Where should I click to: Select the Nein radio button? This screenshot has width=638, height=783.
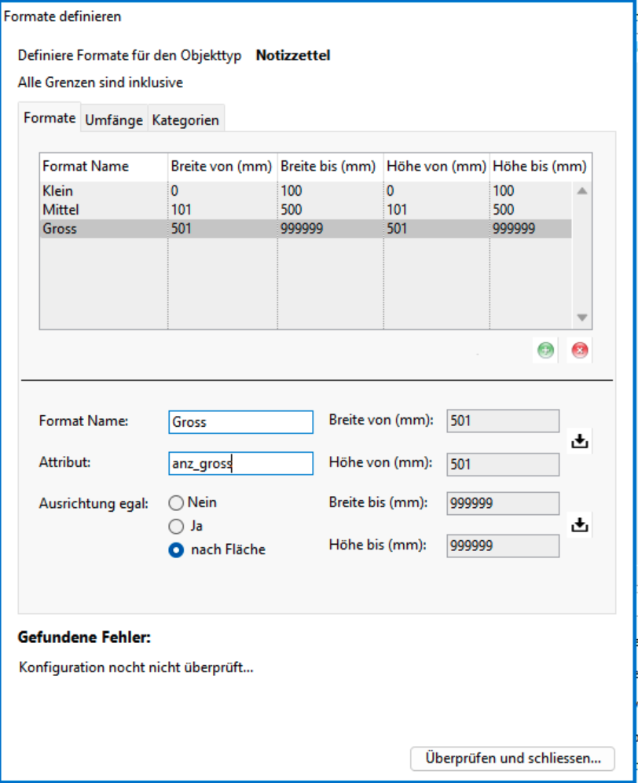[x=176, y=502]
